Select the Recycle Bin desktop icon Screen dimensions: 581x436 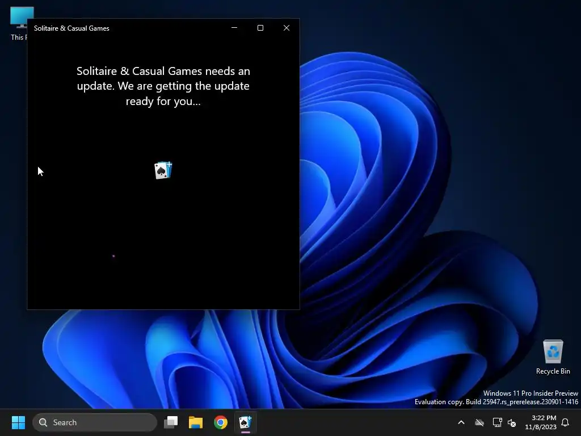click(553, 357)
